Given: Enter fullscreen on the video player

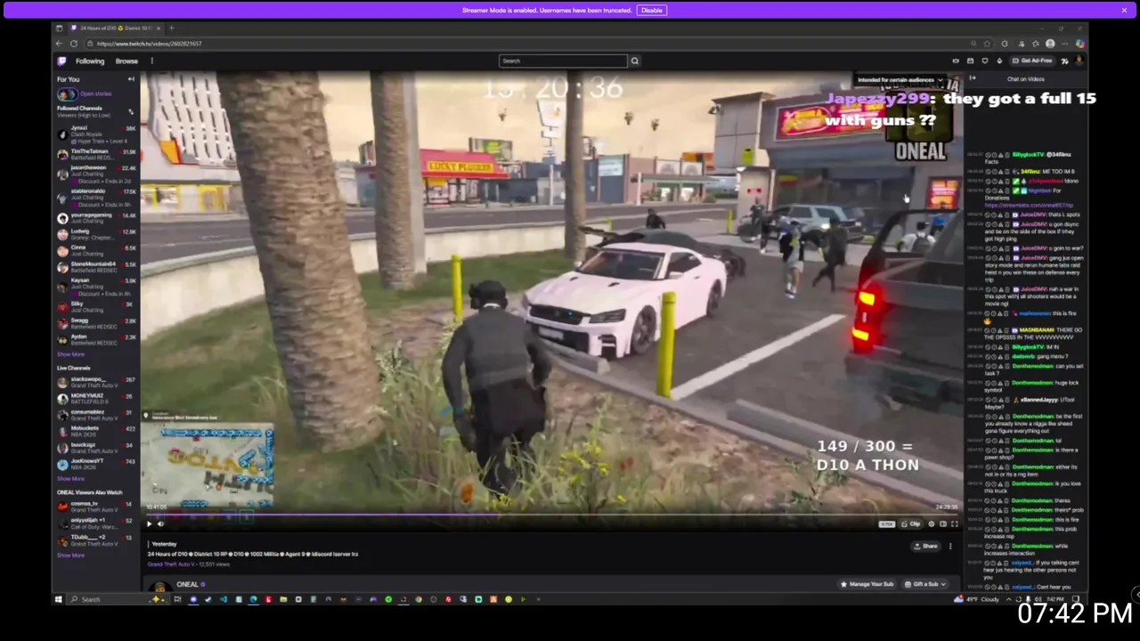Looking at the screenshot, I should pos(954,524).
